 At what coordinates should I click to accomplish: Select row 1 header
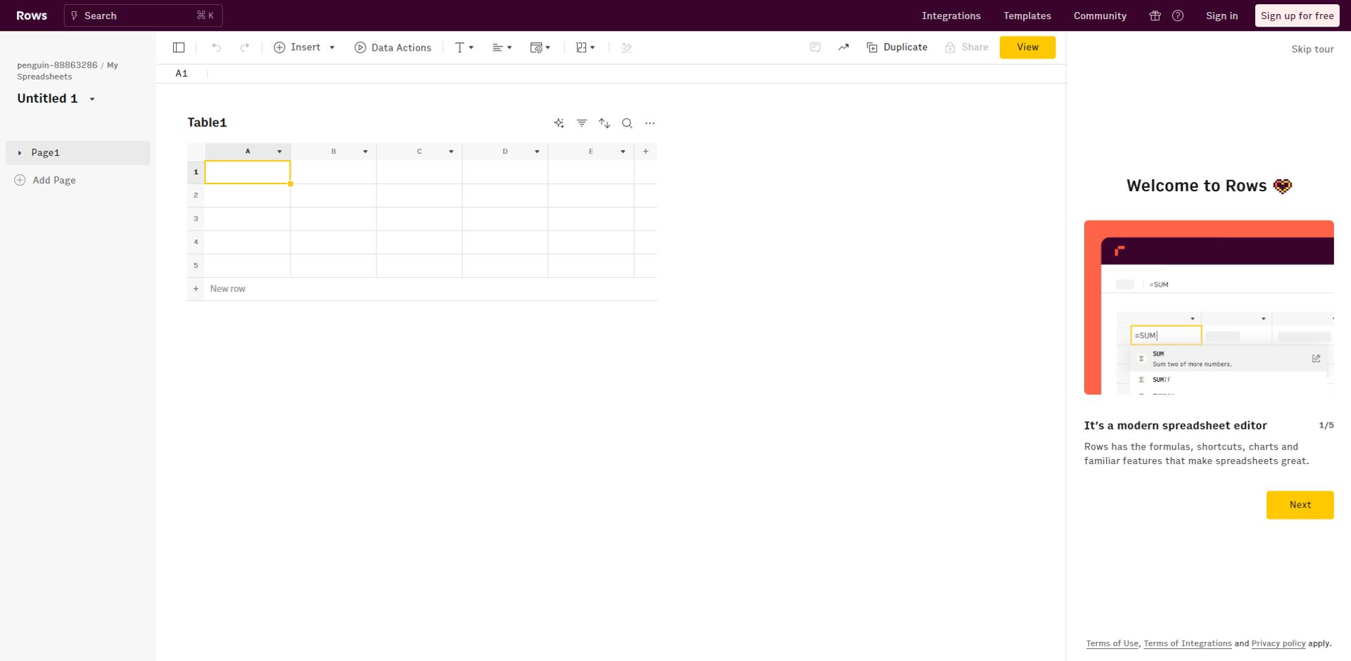pyautogui.click(x=196, y=172)
